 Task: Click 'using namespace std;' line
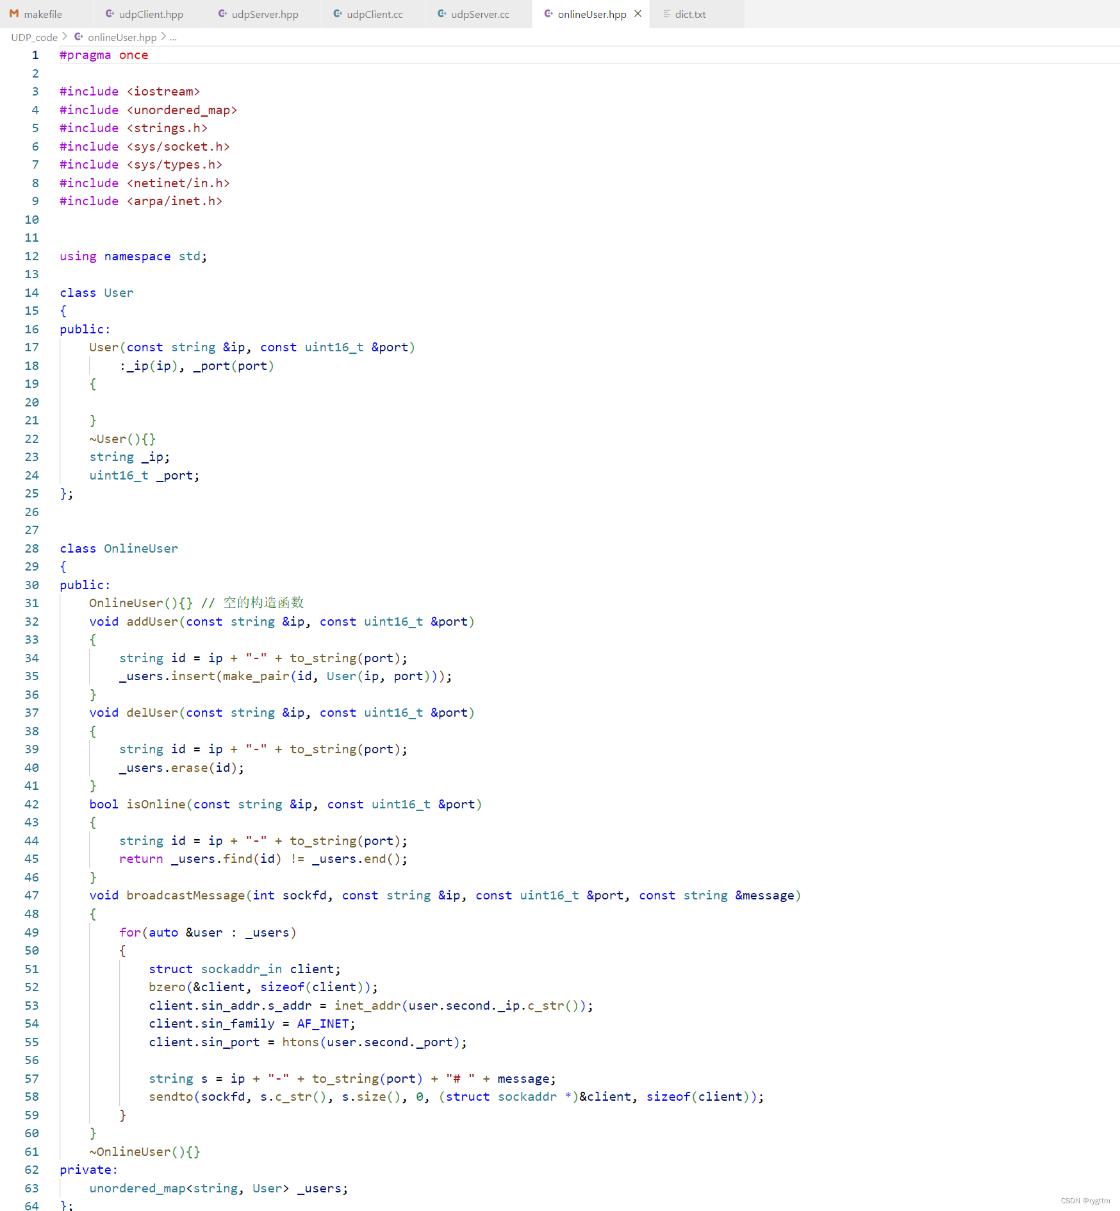(133, 256)
